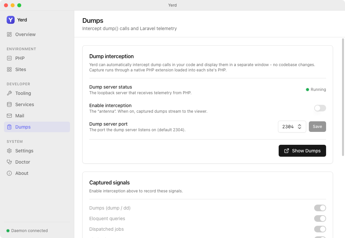Click the PHP code icon in sidebar
Viewport: 345px width, 238px height.
pyautogui.click(x=9, y=58)
